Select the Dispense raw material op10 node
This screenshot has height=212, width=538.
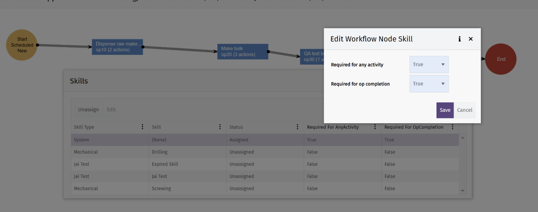point(117,47)
